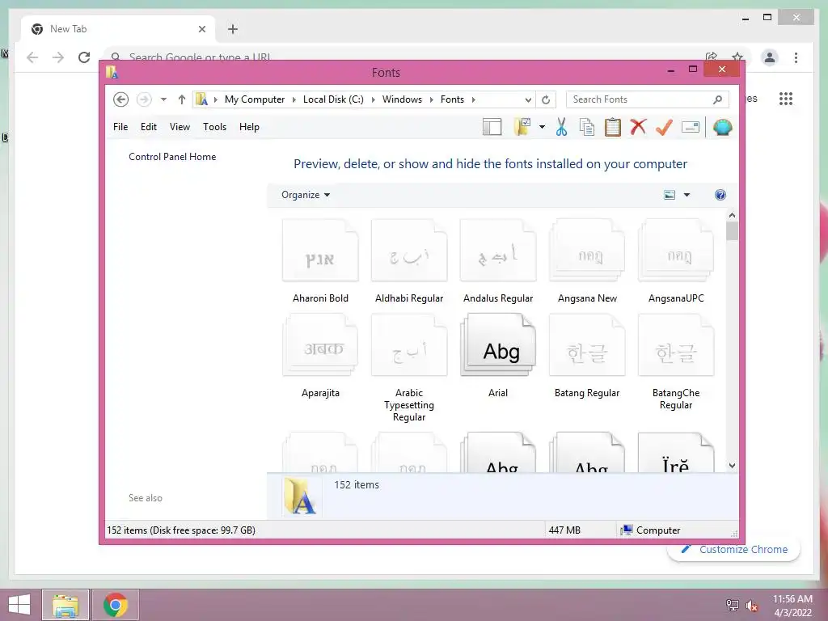Image resolution: width=828 pixels, height=621 pixels.
Task: Select the Angsana New font family
Action: tap(587, 261)
